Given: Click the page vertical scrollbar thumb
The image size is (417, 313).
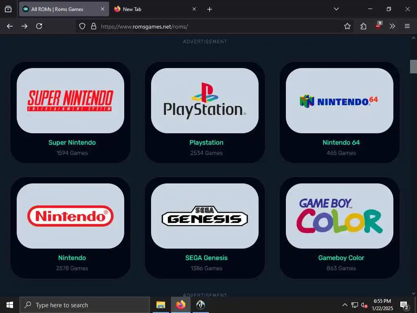Looking at the screenshot, I should (413, 66).
